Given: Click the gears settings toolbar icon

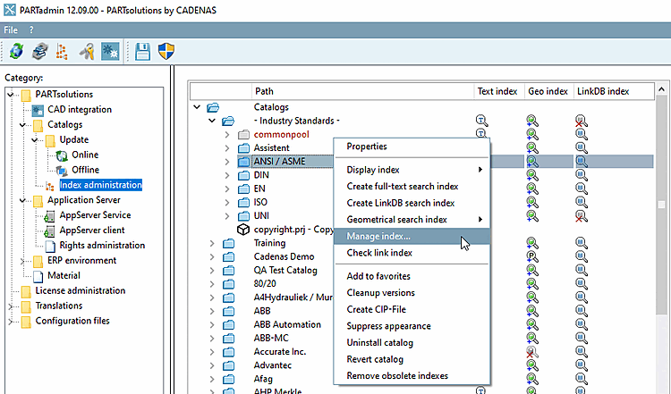Looking at the screenshot, I should pos(110,51).
